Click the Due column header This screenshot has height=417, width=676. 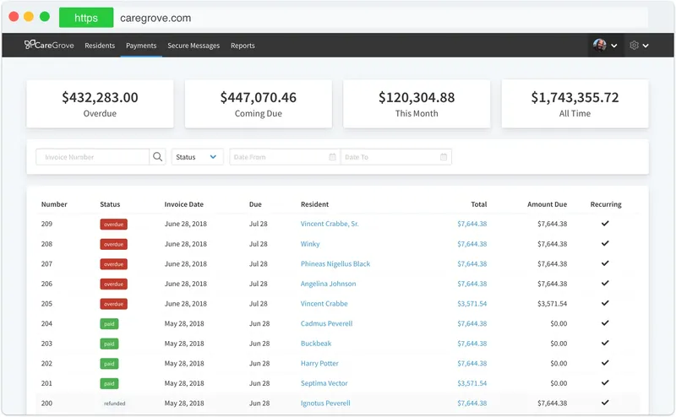(255, 204)
